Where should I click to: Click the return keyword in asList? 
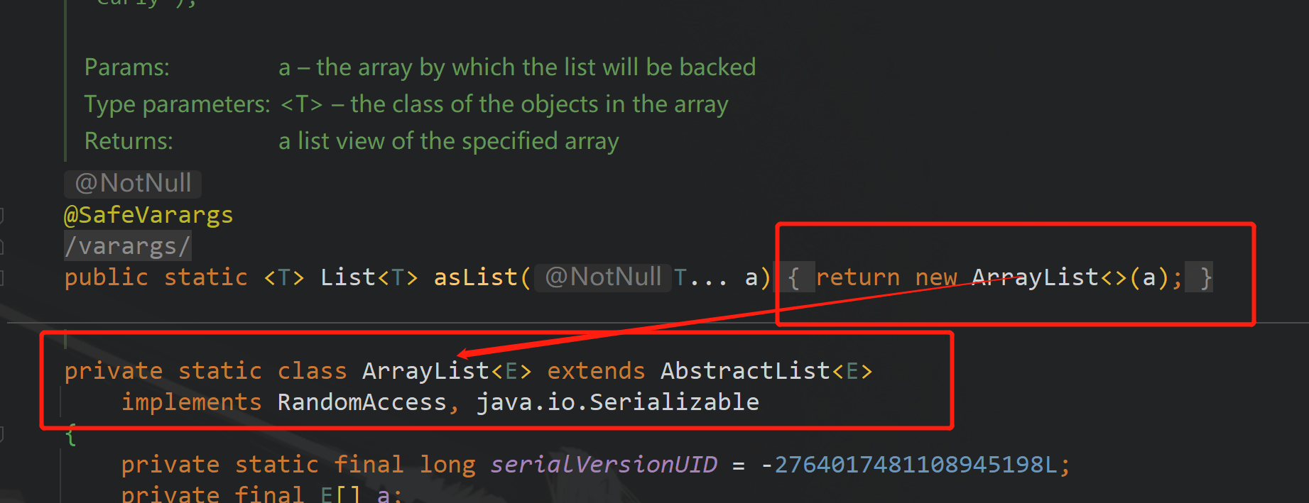[x=858, y=277]
